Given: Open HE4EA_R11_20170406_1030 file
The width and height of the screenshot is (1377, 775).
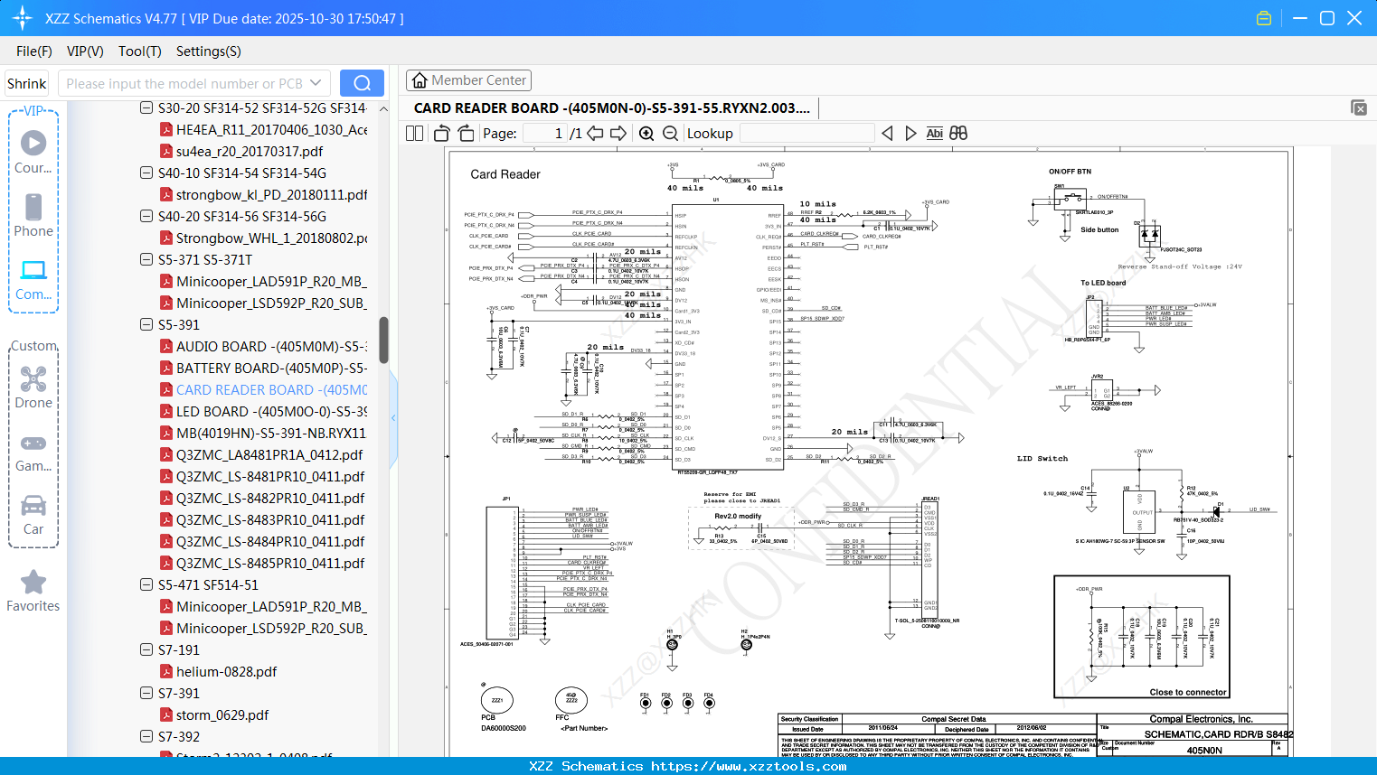Looking at the screenshot, I should click(x=271, y=130).
